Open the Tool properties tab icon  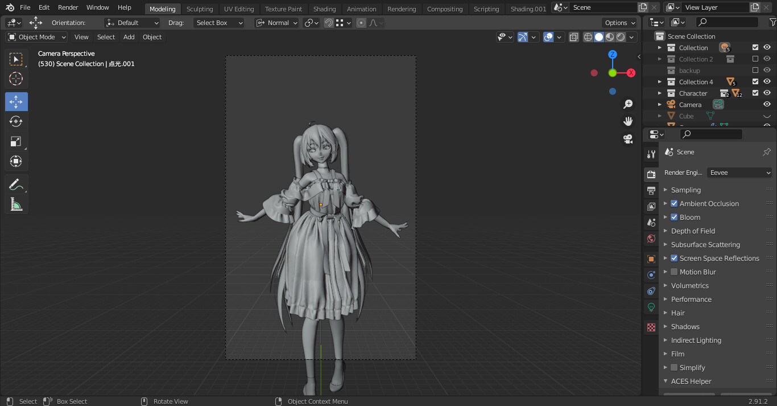point(651,154)
